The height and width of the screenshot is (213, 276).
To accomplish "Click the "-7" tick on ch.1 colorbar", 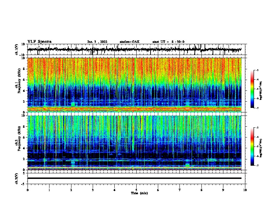I will 257,108.
